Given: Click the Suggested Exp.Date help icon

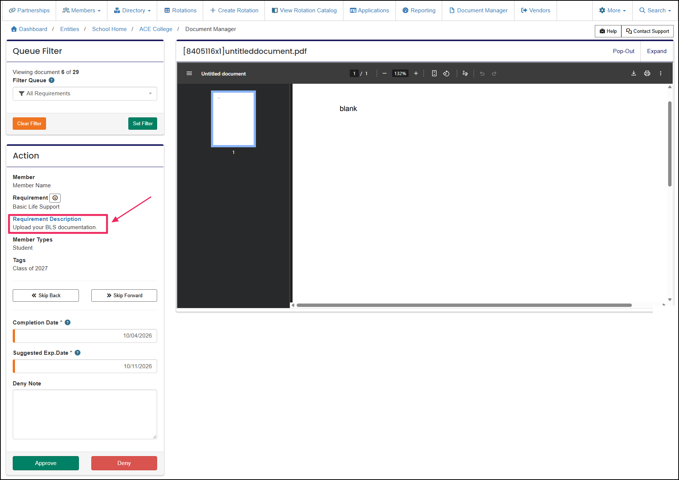Looking at the screenshot, I should [78, 353].
